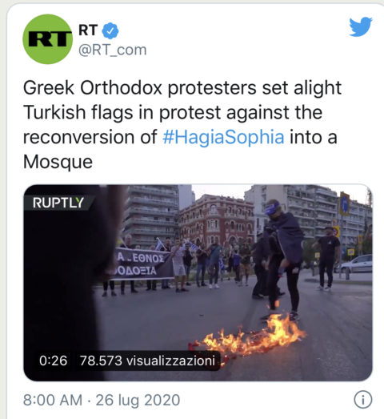The width and height of the screenshot is (384, 419).
Task: Open the #HagiaSophia hashtag
Action: point(223,137)
